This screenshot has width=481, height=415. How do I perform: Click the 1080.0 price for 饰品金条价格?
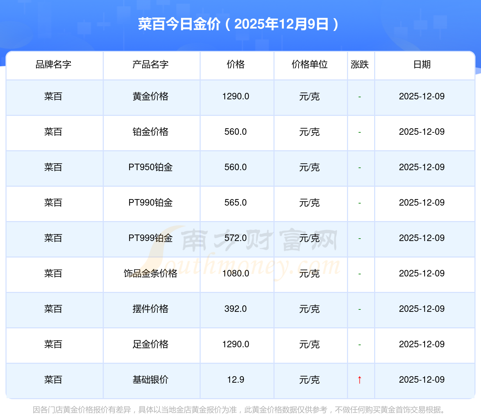(x=236, y=273)
